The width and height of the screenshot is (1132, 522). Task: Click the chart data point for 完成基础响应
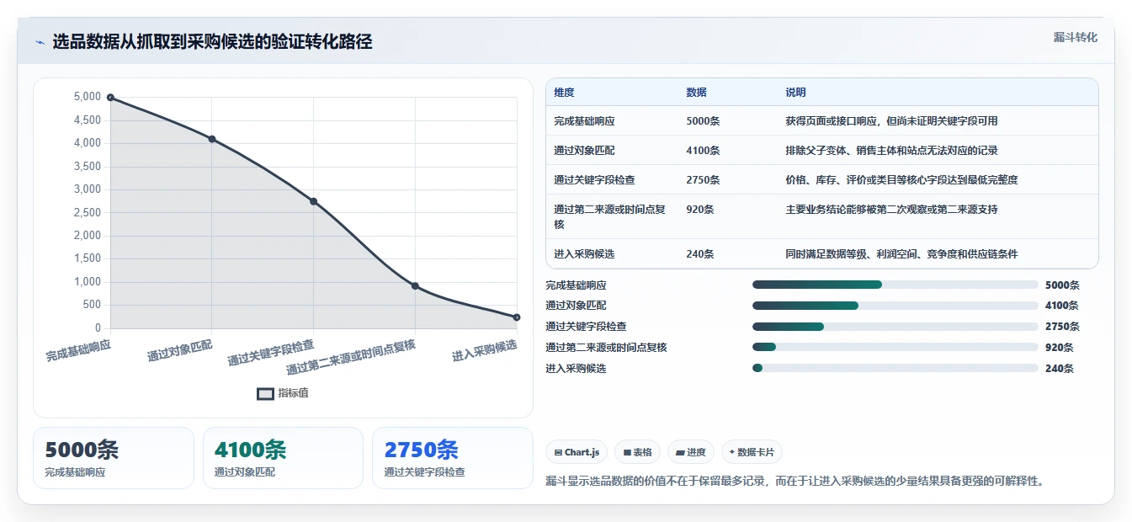110,98
